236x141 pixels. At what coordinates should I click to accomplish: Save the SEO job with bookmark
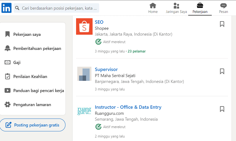pos(222,24)
